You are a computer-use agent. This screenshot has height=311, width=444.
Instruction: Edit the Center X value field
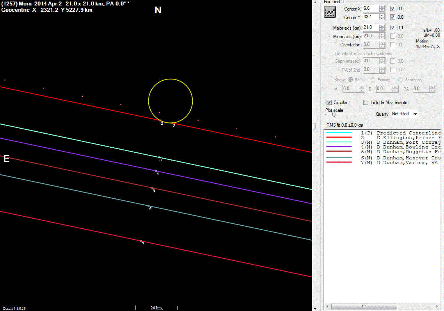371,9
